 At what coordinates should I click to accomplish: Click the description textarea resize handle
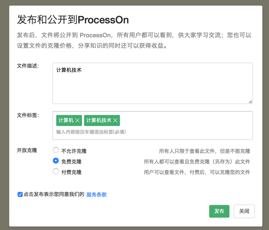250,101
